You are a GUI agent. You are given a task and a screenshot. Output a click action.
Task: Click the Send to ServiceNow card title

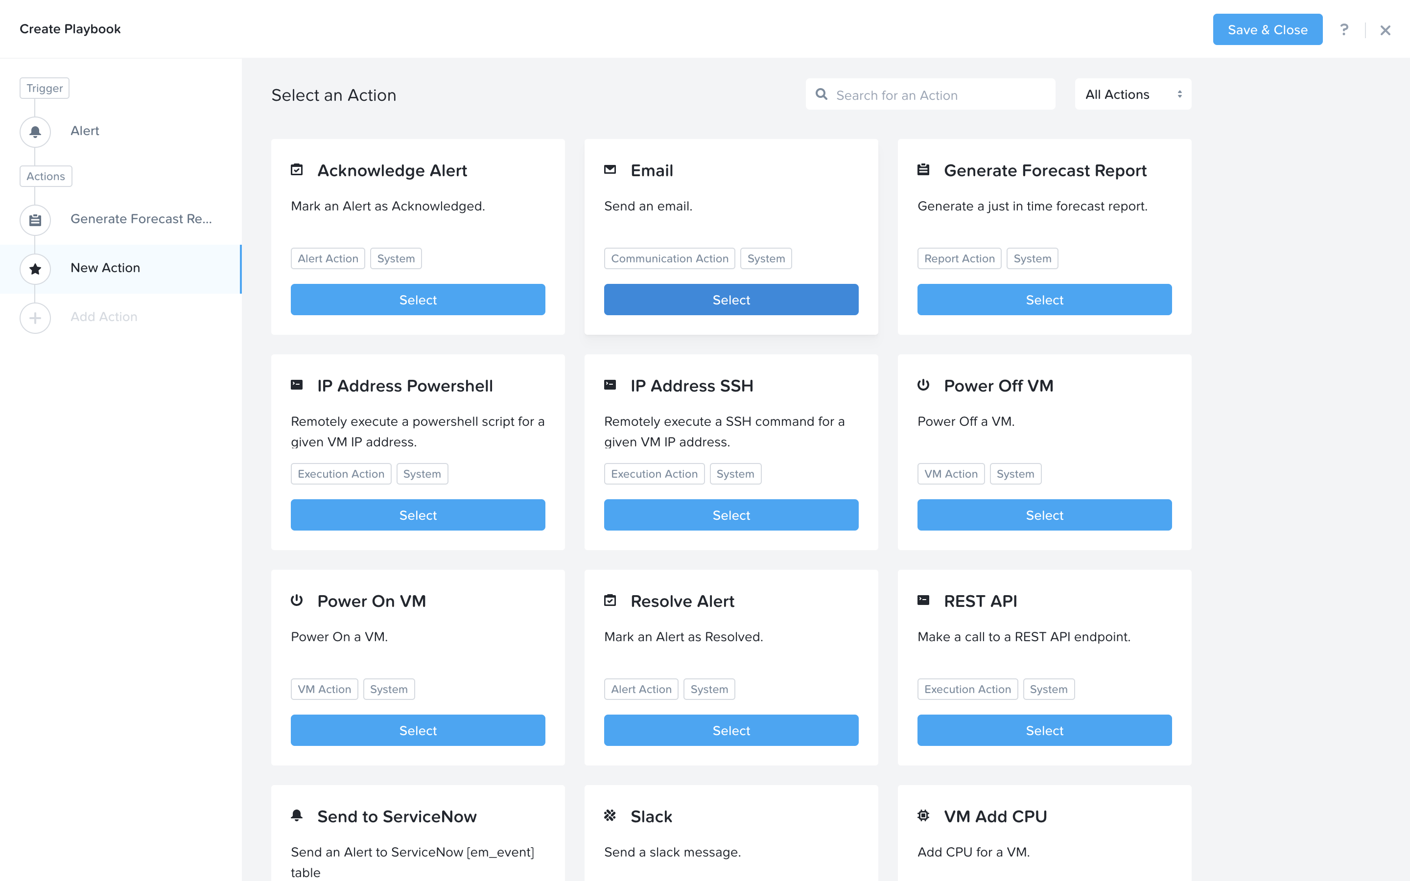397,816
